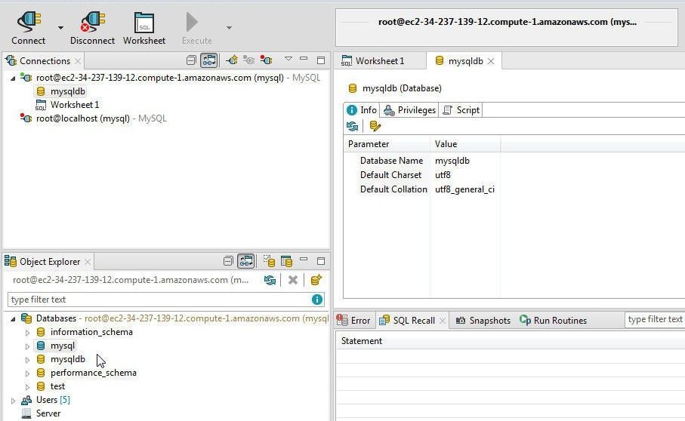Expand the performance_schema database
Screen dimensions: 685x421
[x=27, y=373]
